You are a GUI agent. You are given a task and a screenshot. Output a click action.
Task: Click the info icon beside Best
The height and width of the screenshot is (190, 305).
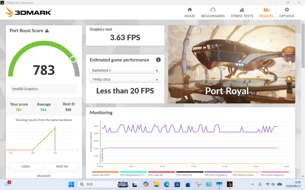pyautogui.click(x=73, y=104)
